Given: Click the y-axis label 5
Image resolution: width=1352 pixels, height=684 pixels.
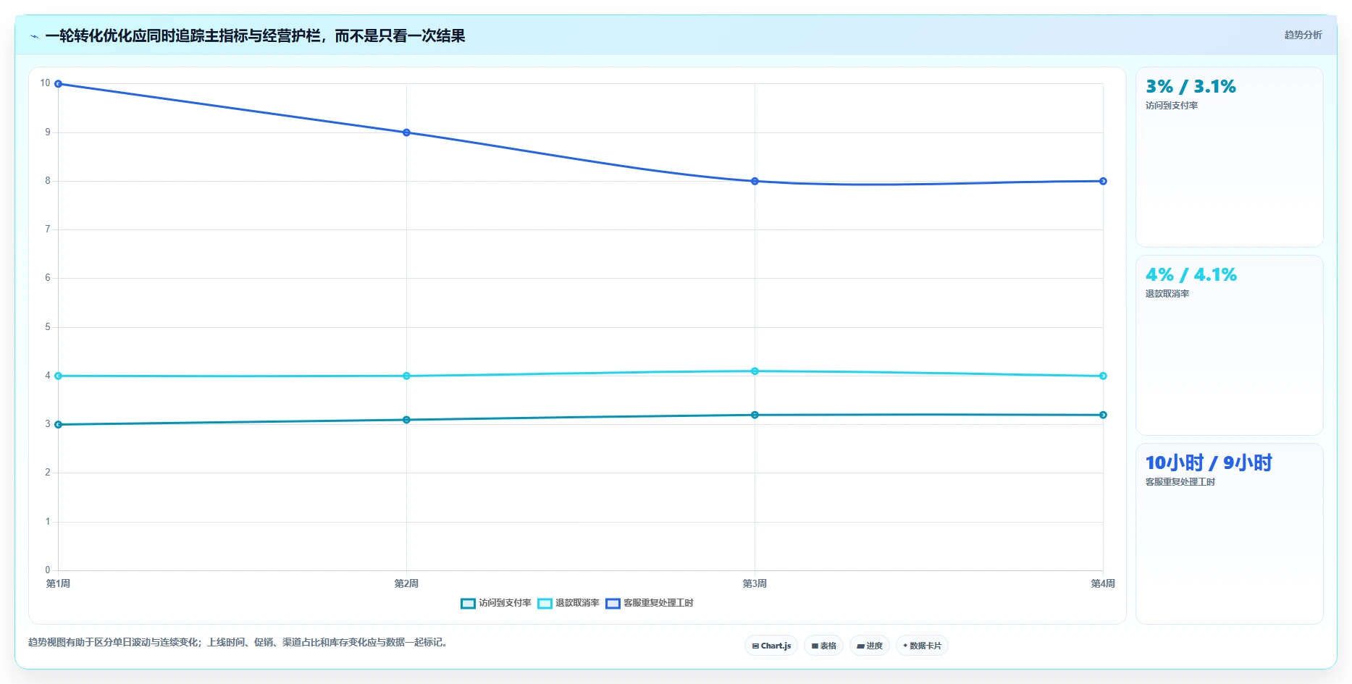Looking at the screenshot, I should point(48,327).
